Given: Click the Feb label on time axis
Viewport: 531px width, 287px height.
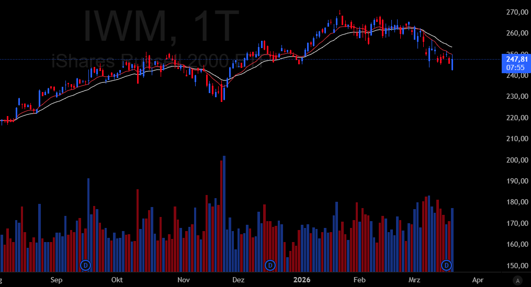Looking at the screenshot, I should (x=359, y=280).
